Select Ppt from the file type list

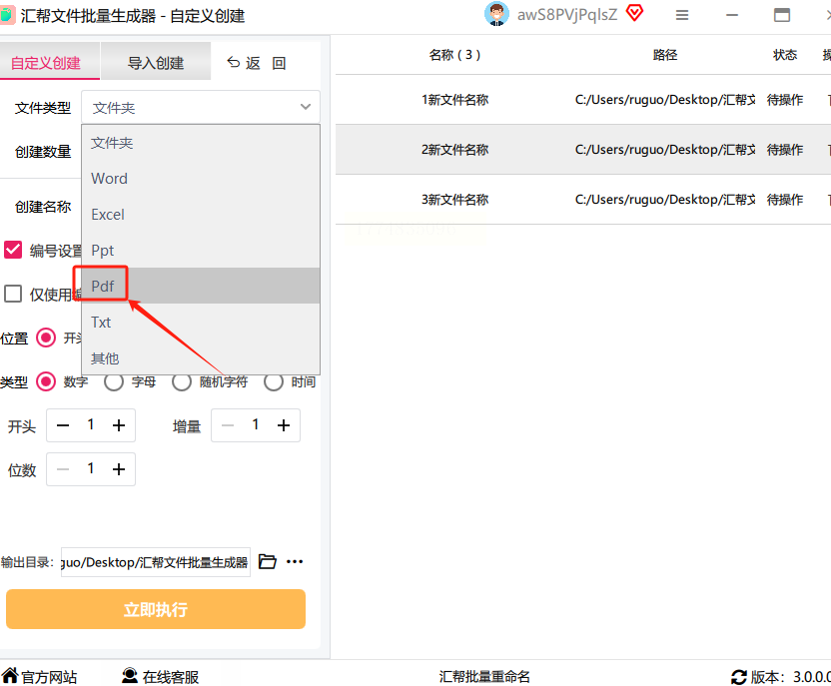tap(201, 250)
